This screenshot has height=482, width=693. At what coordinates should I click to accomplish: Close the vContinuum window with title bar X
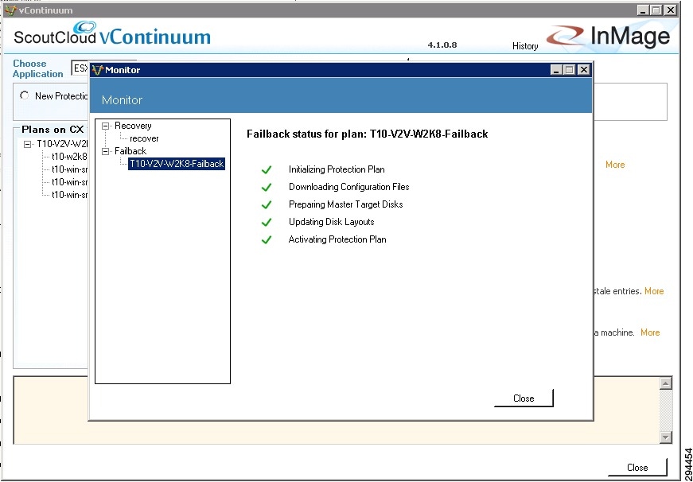(671, 10)
